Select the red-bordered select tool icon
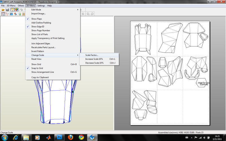The image size is (226, 141). 3,14
